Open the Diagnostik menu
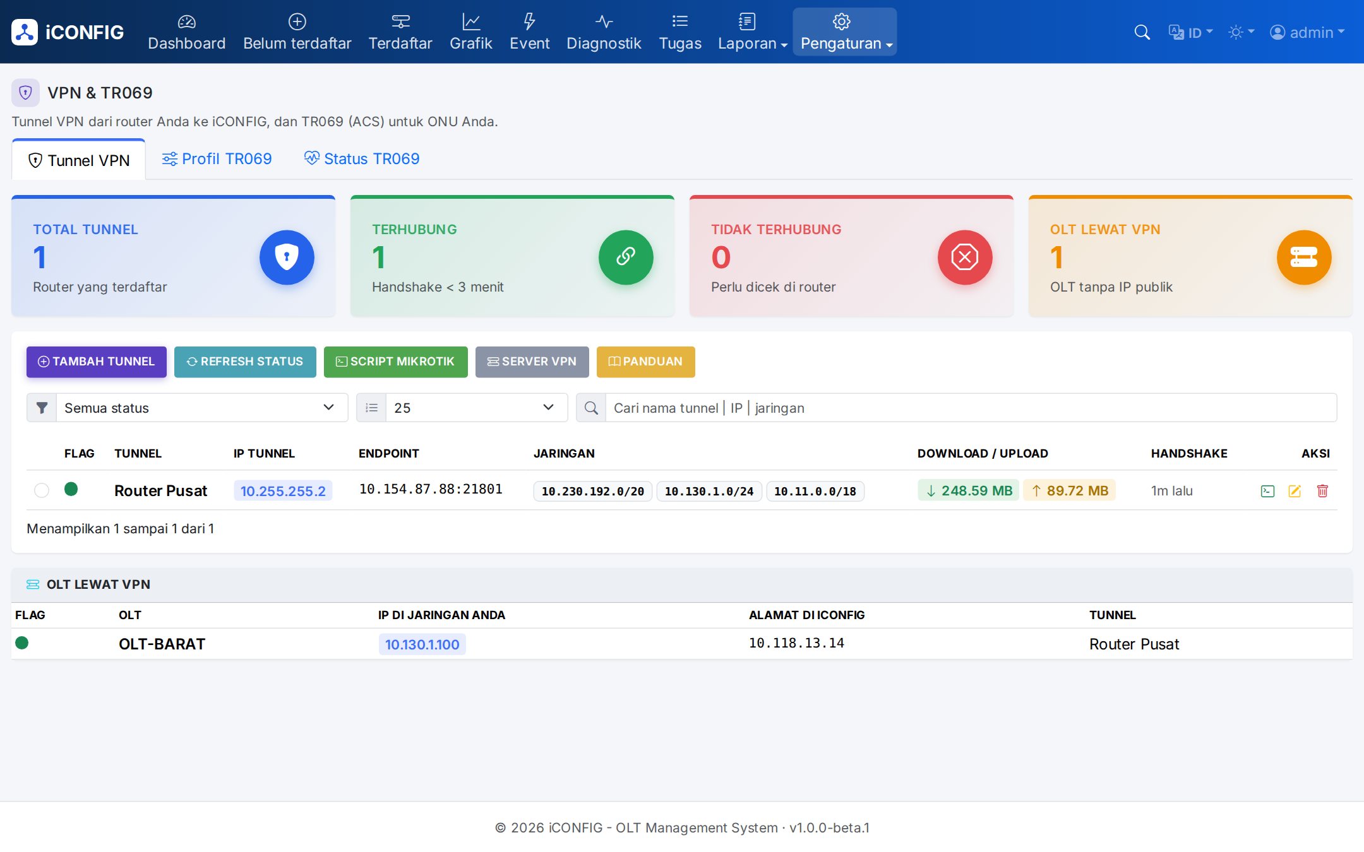The height and width of the screenshot is (852, 1364). point(604,32)
